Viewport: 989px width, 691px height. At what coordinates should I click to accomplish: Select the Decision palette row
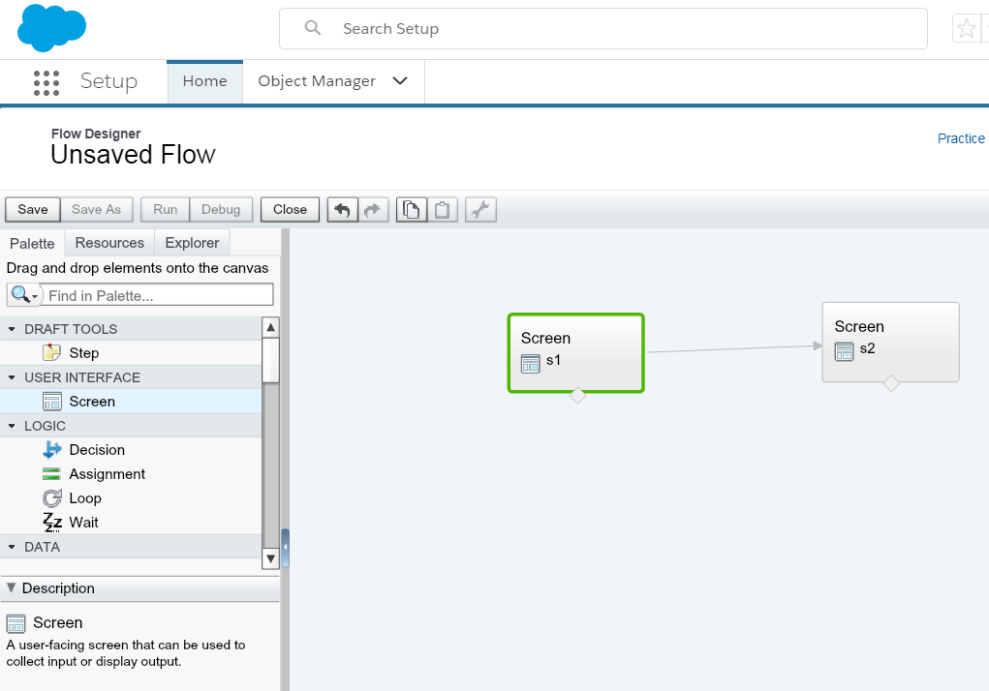click(131, 450)
